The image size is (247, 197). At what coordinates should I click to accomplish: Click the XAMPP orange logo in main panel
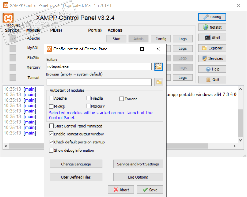click(8, 18)
